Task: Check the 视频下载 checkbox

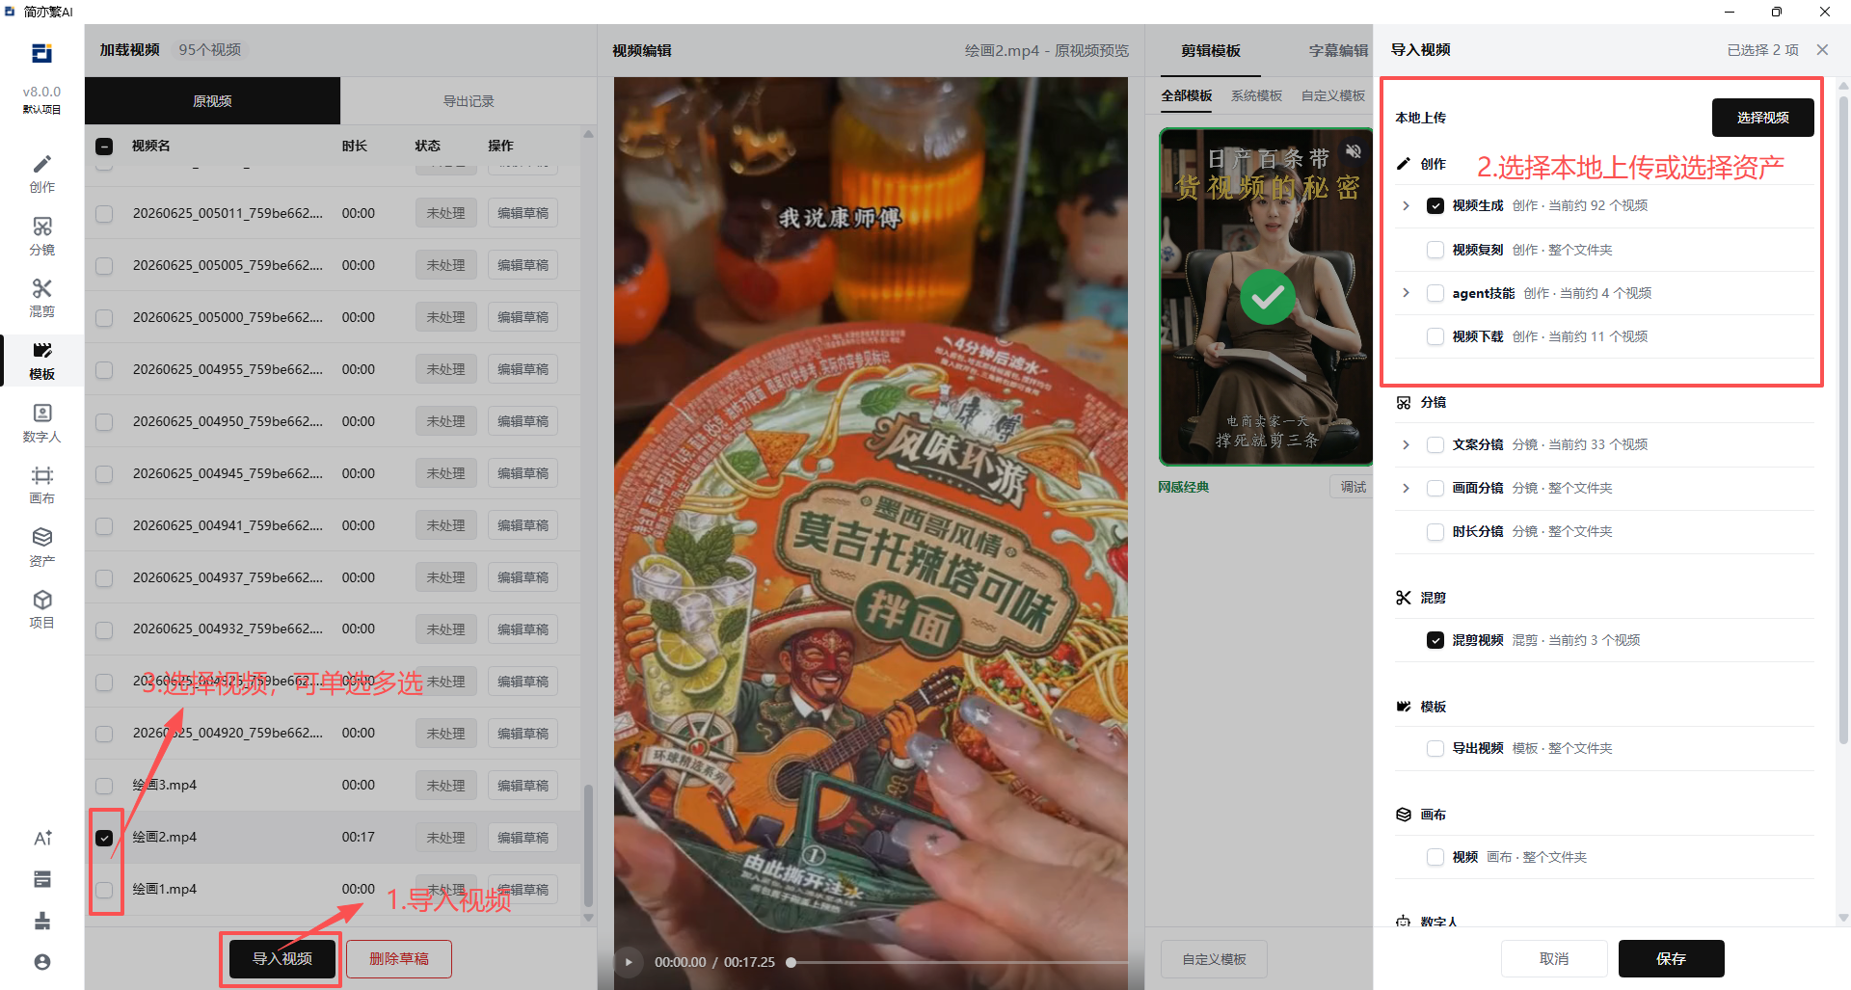Action: [1435, 336]
